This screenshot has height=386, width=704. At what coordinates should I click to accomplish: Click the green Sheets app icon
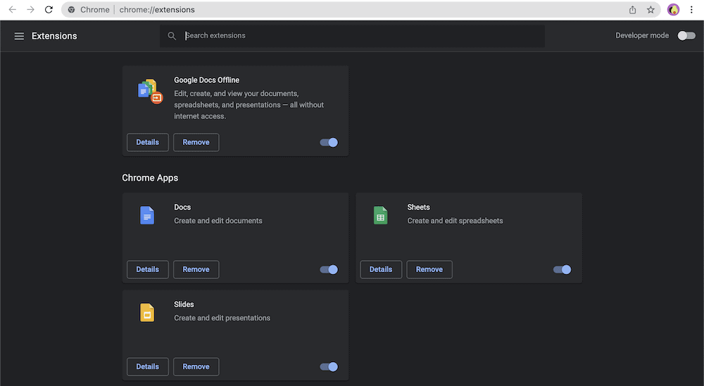(380, 215)
